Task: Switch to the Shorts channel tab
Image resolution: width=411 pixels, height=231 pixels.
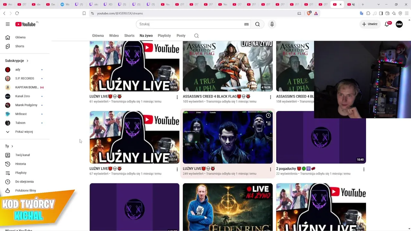Action: pos(129,36)
